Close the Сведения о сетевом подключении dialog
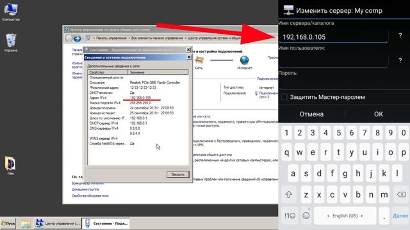The height and width of the screenshot is (230, 410). [189, 57]
